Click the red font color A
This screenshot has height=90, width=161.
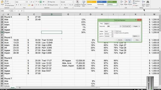(32, 5)
